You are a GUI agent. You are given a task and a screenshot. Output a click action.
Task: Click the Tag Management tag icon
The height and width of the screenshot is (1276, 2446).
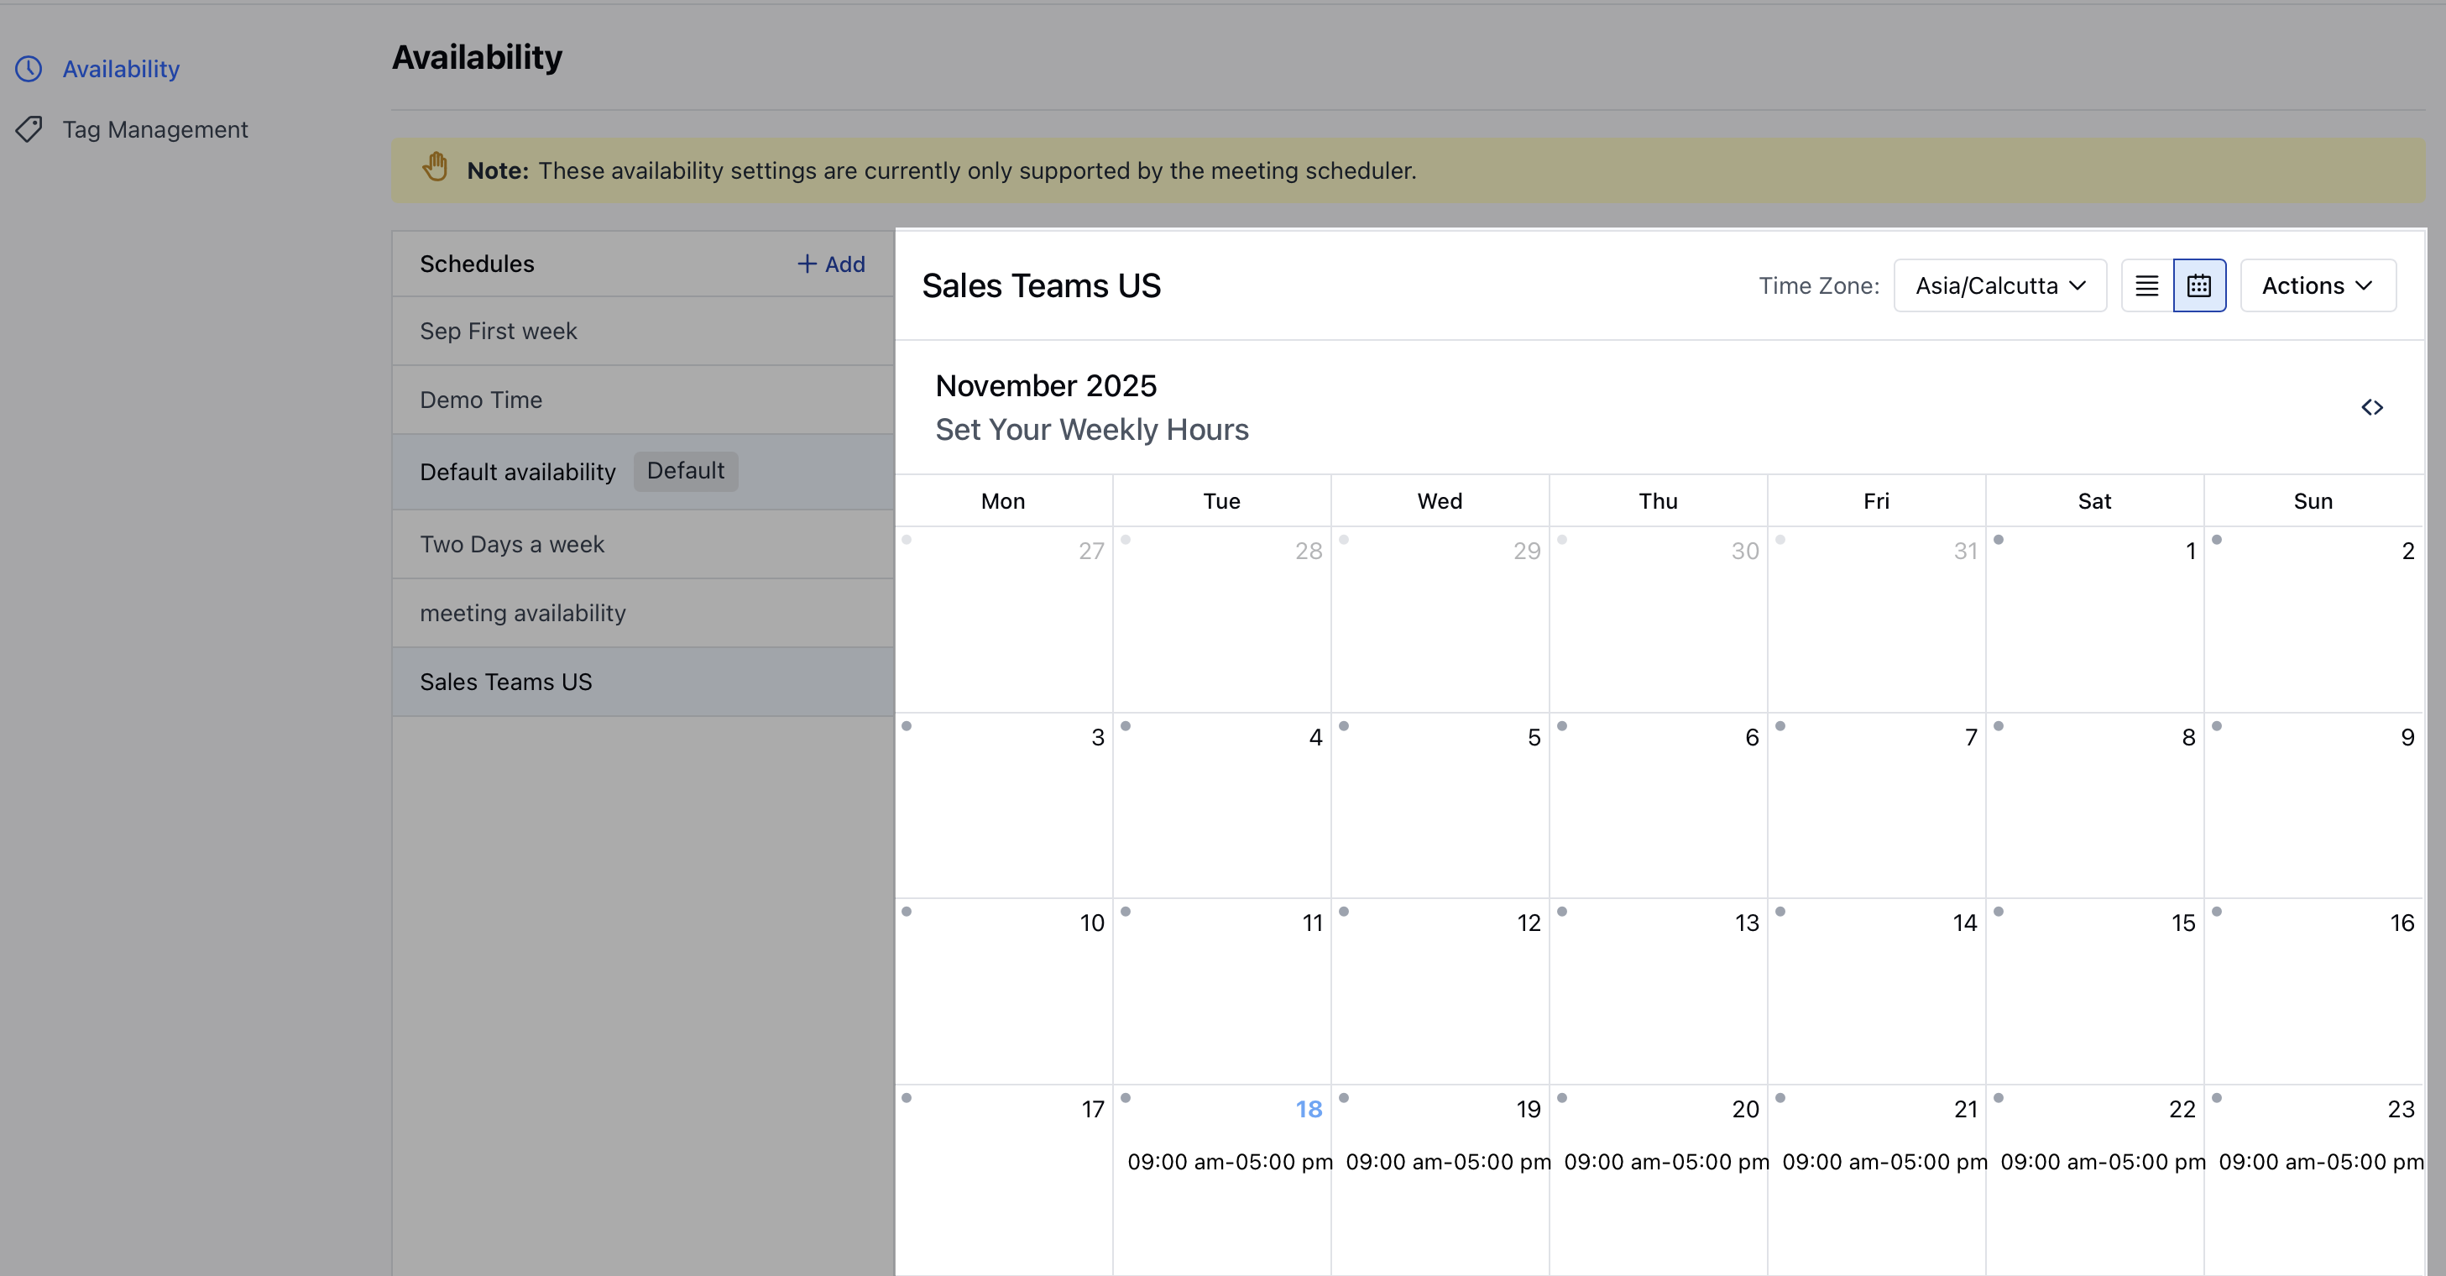29,129
